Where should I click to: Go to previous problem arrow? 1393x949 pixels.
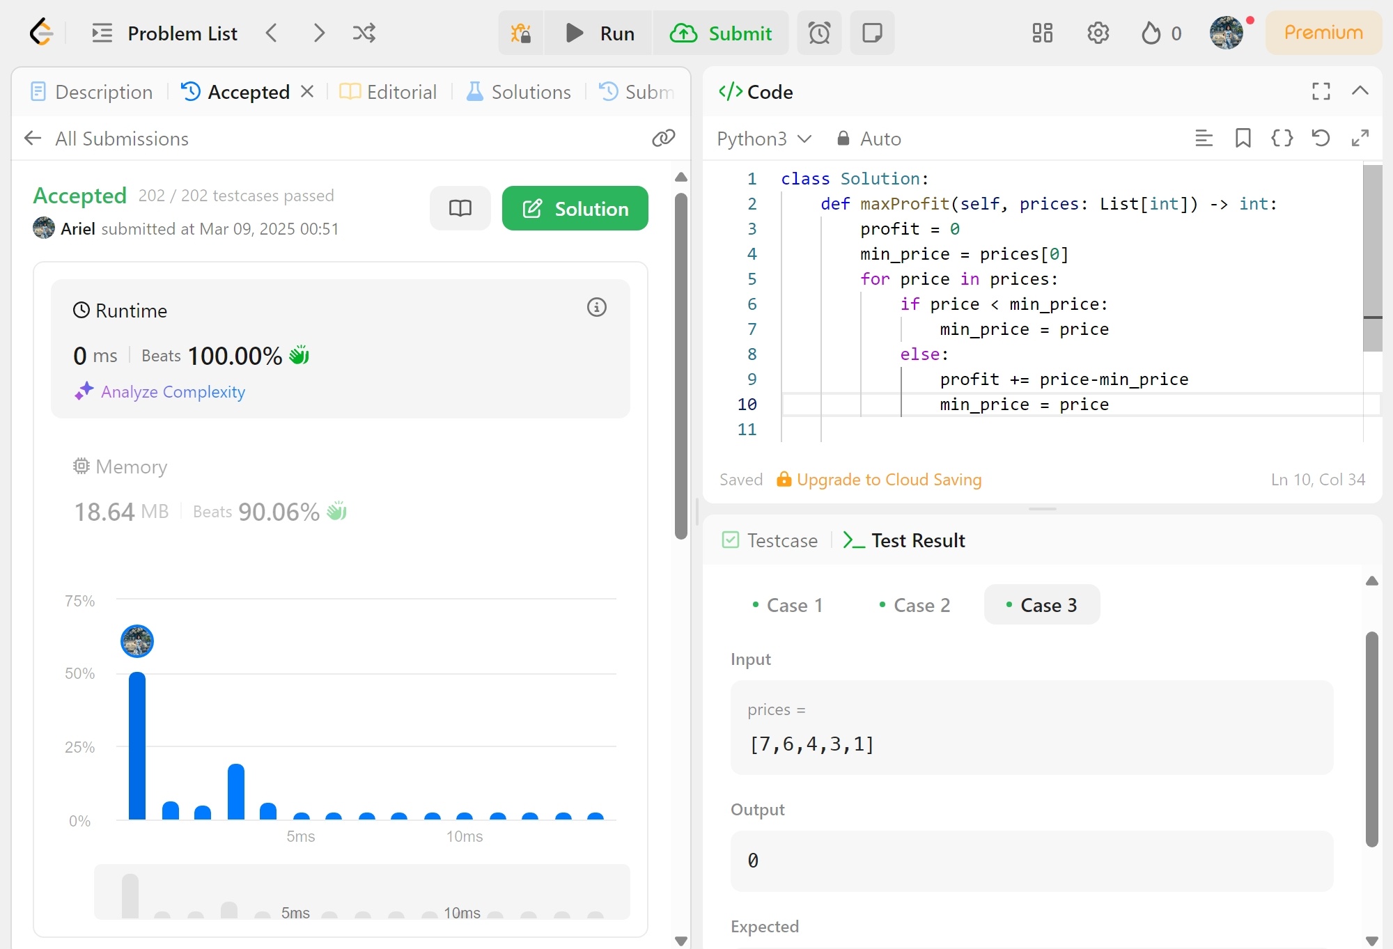272,33
